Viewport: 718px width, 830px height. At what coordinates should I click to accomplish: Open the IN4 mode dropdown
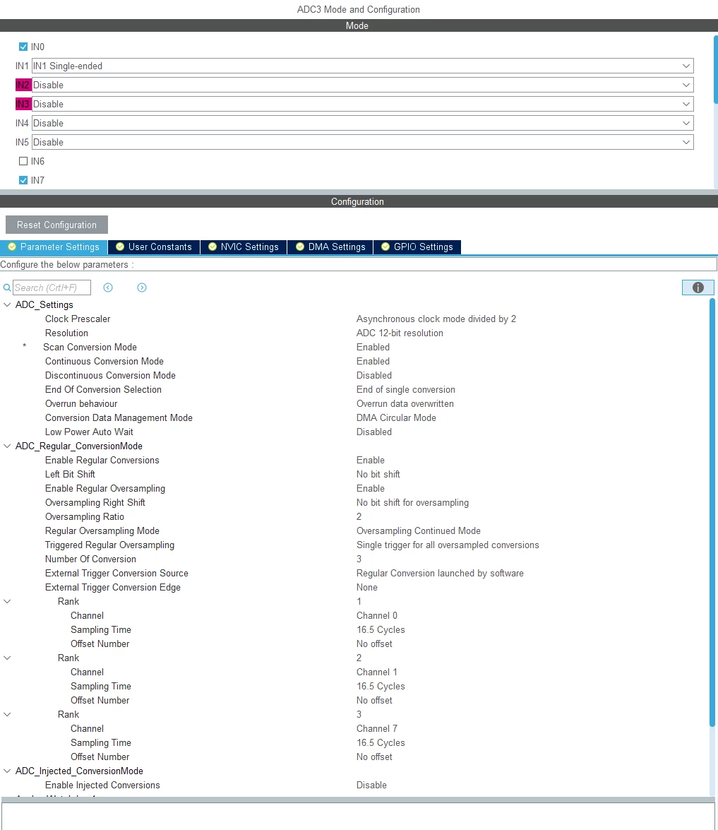pyautogui.click(x=362, y=124)
